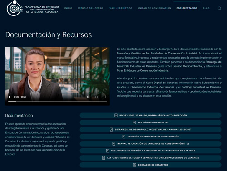The width and height of the screenshot is (227, 171).
Task: Click the PDF icon beside Gestión Medioambiental
Action: pyautogui.click(x=134, y=122)
